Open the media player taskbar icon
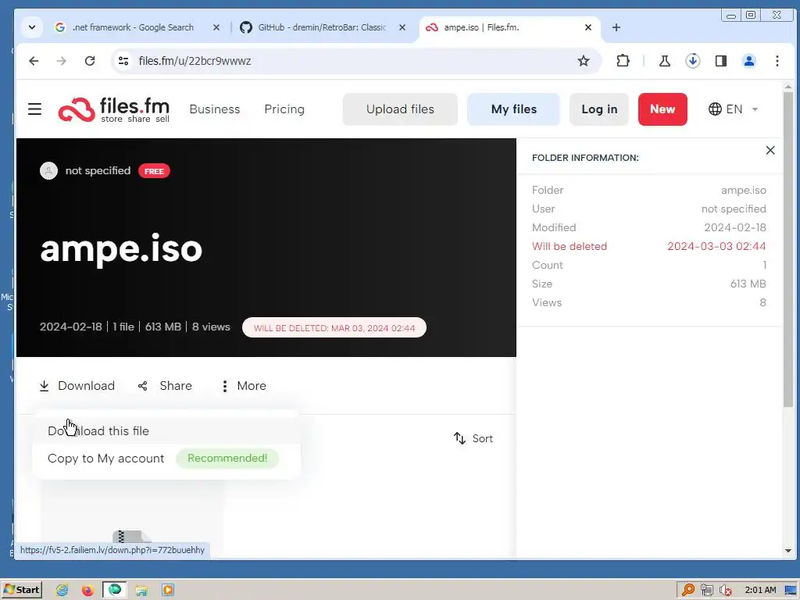Viewport: 800px width, 600px height. pyautogui.click(x=168, y=591)
